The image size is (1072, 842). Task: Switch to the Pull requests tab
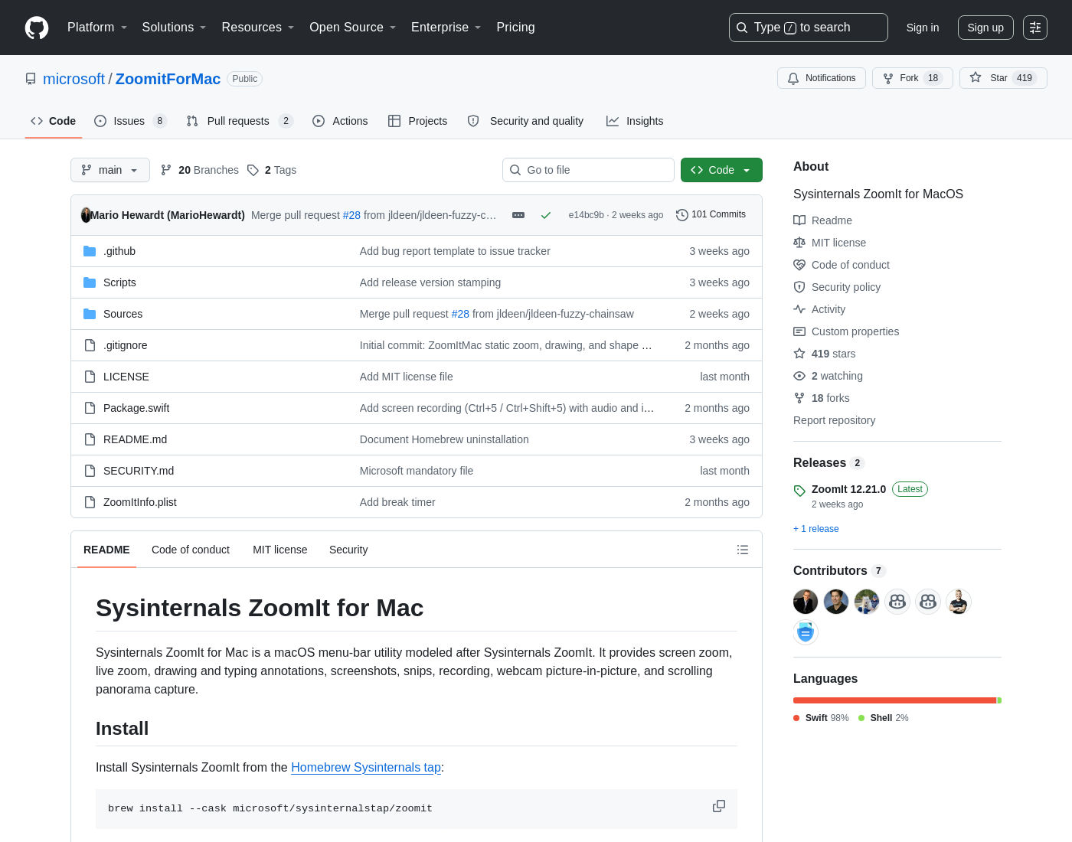[x=240, y=121]
